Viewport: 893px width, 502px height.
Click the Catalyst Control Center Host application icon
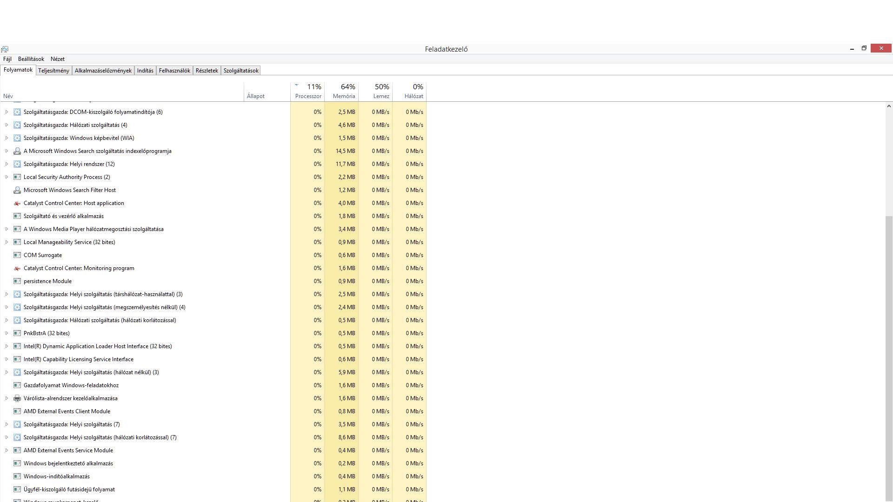(17, 203)
